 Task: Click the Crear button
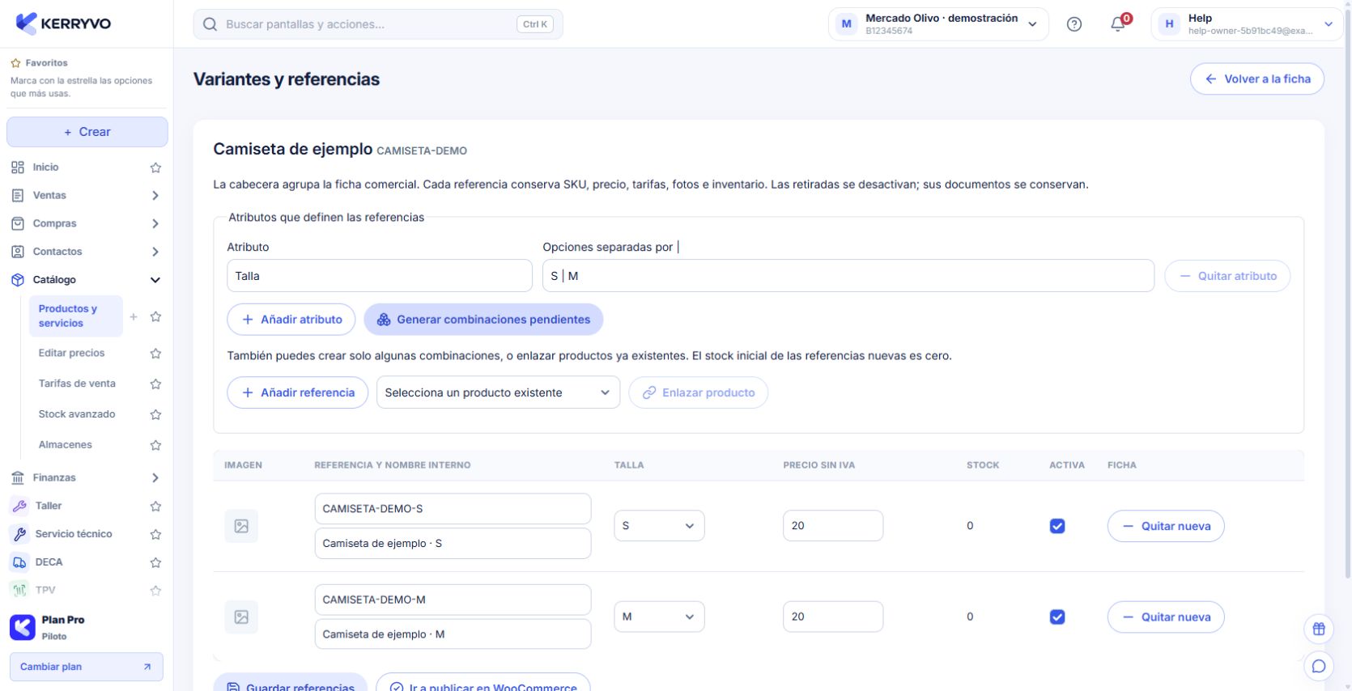coord(87,132)
